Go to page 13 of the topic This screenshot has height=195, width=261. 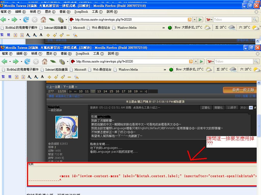[99, 91]
